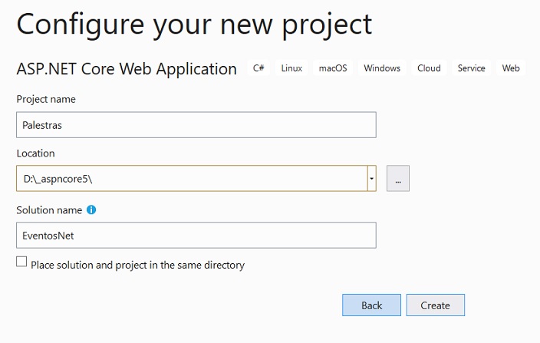
Task: Click the Location path combo box
Action: 192,178
